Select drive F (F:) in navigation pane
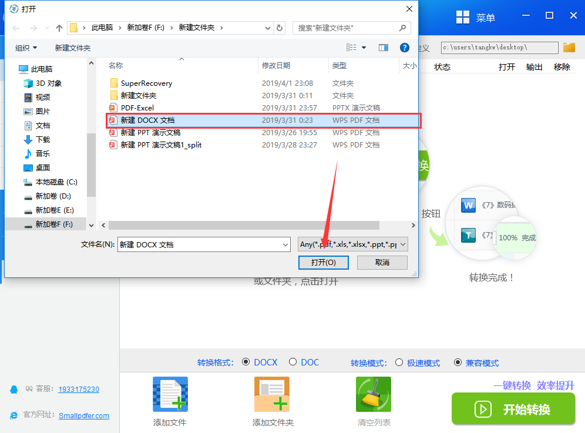585x433 pixels. tap(54, 224)
